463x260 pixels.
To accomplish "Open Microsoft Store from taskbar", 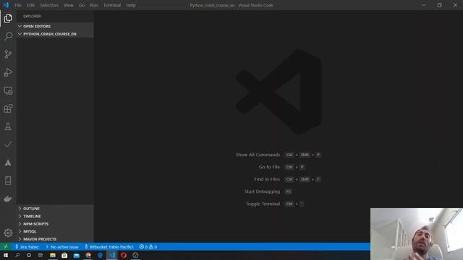I will pyautogui.click(x=64, y=255).
